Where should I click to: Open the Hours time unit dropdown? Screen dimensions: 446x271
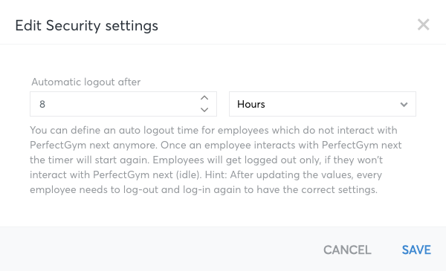click(x=323, y=104)
